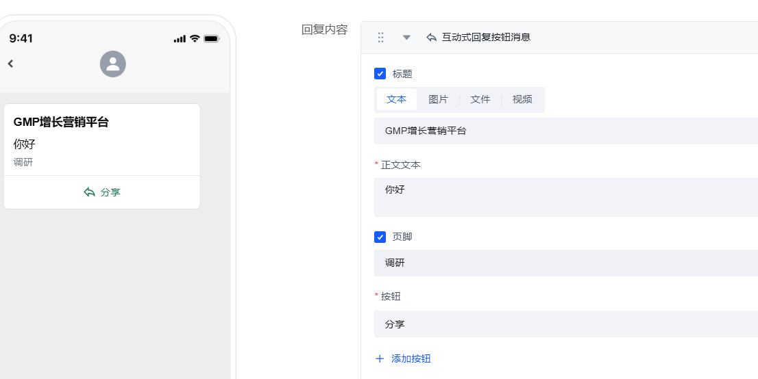This screenshot has width=758, height=379.
Task: Click the 分享 button in preview card
Action: coord(102,192)
